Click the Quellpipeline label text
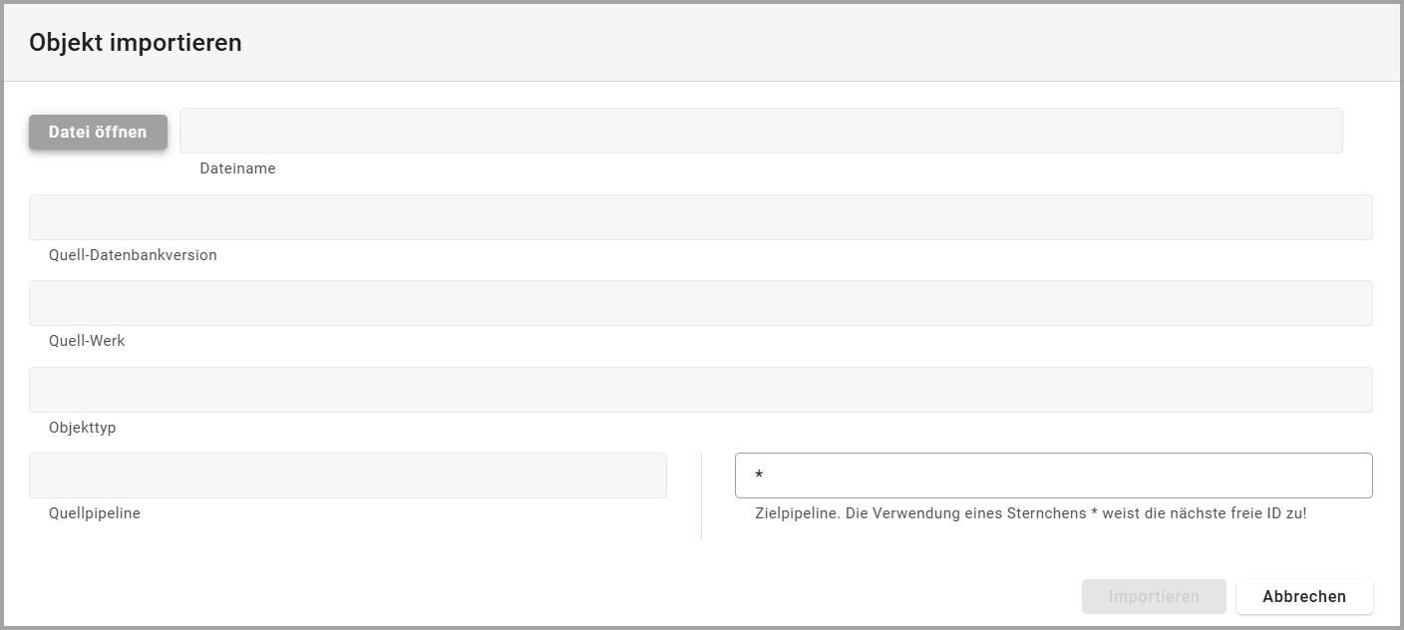The image size is (1404, 630). tap(95, 513)
